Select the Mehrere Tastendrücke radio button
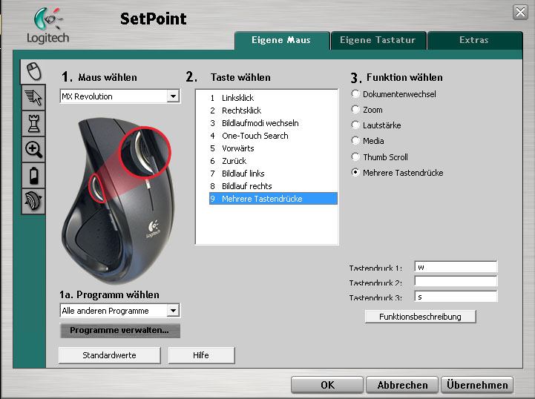The height and width of the screenshot is (399, 535). (355, 173)
